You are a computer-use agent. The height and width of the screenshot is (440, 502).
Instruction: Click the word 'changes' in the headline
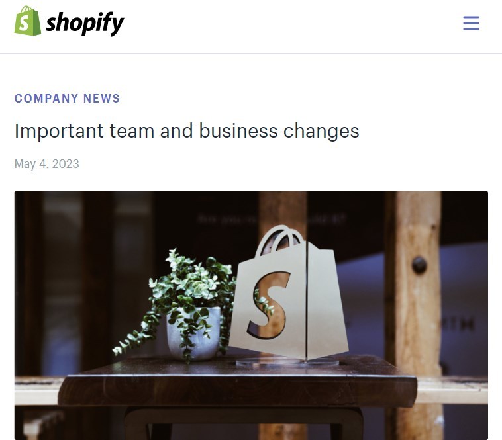click(321, 132)
